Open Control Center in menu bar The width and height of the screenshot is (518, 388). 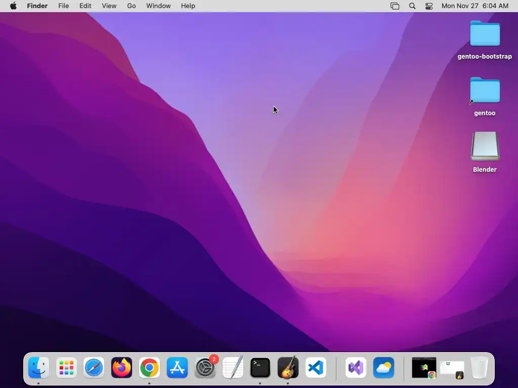[429, 6]
